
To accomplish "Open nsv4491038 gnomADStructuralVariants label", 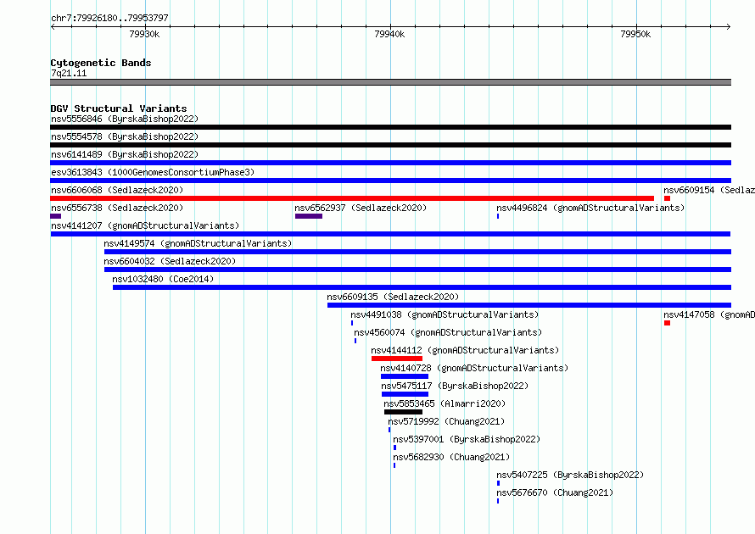I will pyautogui.click(x=445, y=314).
